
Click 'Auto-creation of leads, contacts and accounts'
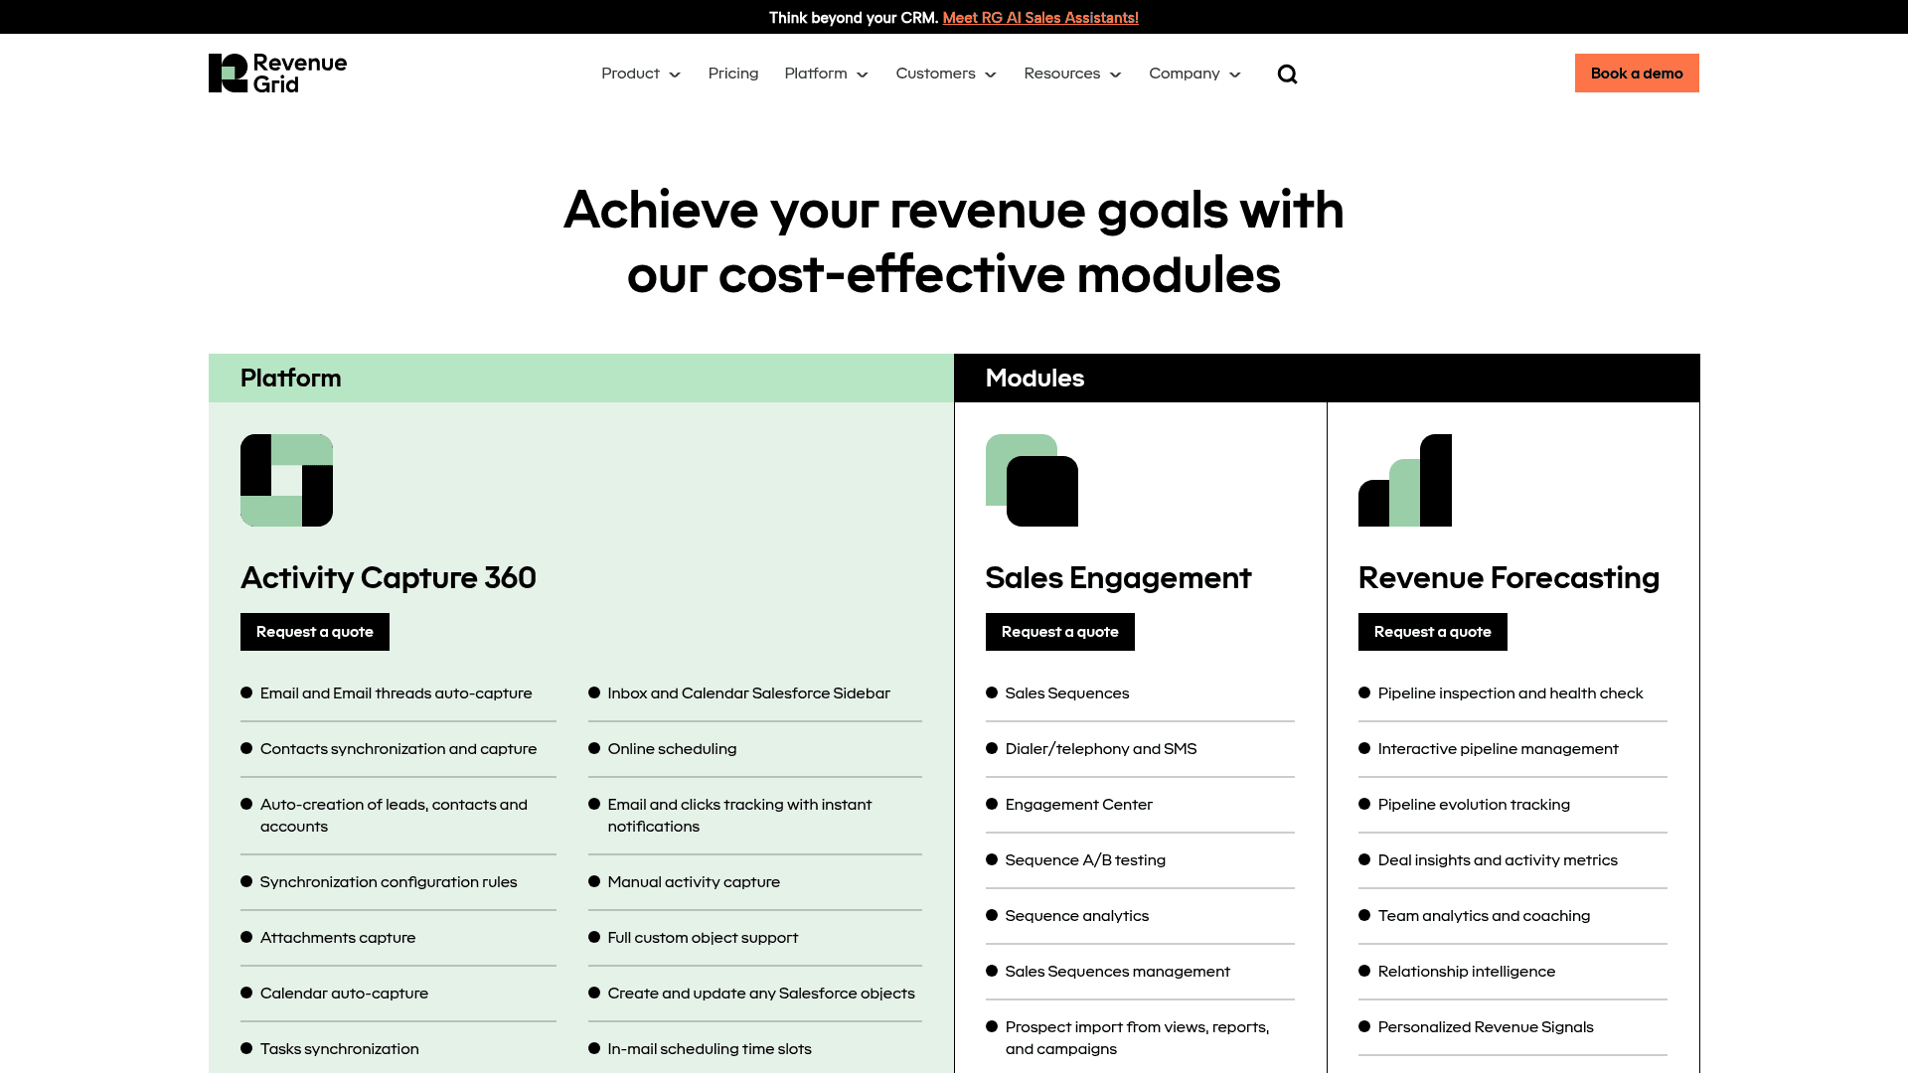click(x=394, y=816)
